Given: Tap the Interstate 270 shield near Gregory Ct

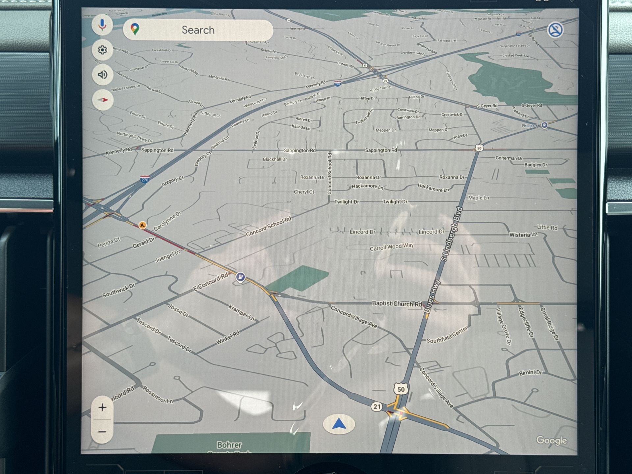Looking at the screenshot, I should (x=145, y=179).
